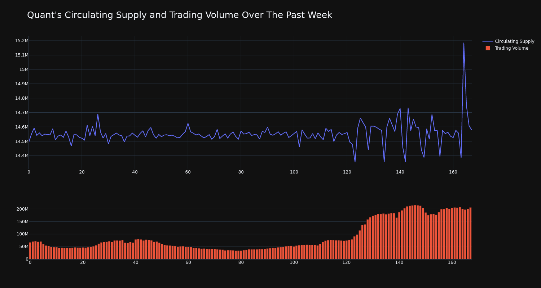Click the volume chart x-axis label 120
This screenshot has height=288, width=541.
(347, 262)
